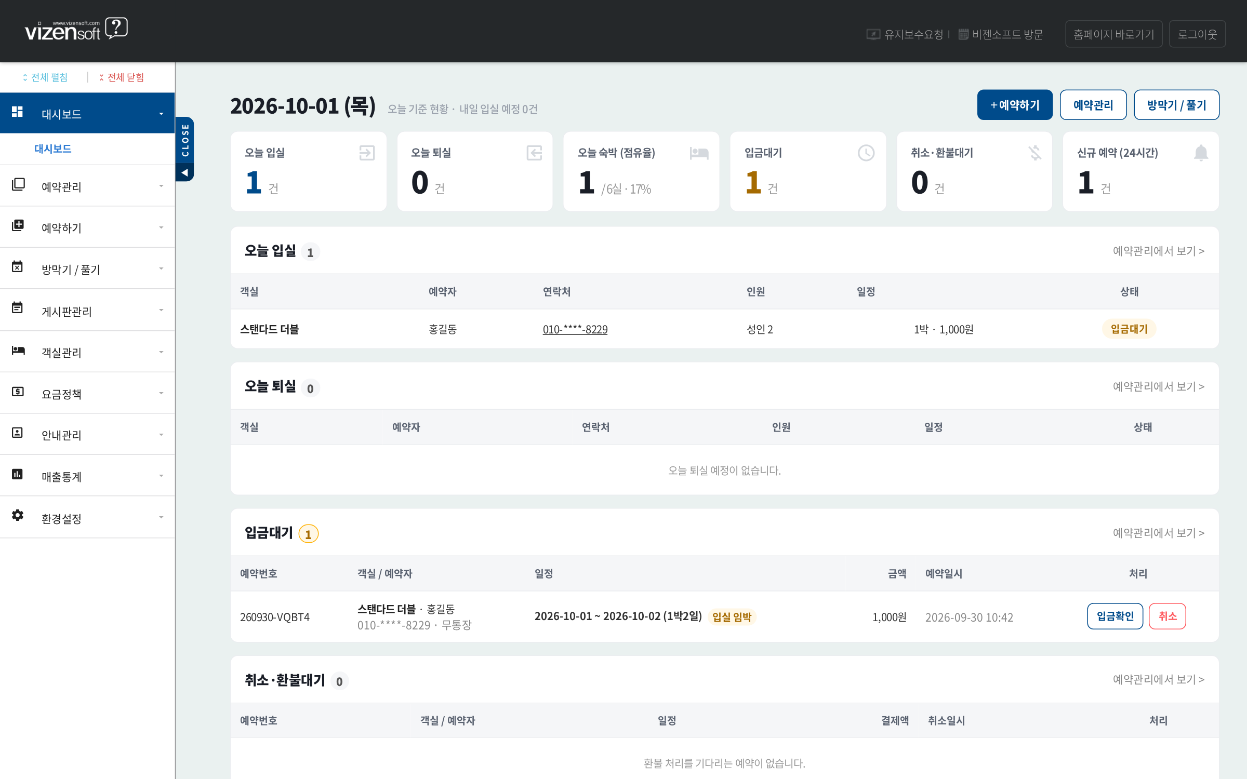Click the 방막기 / 풀기 calendar icon in sidebar
The width and height of the screenshot is (1247, 779).
(17, 266)
